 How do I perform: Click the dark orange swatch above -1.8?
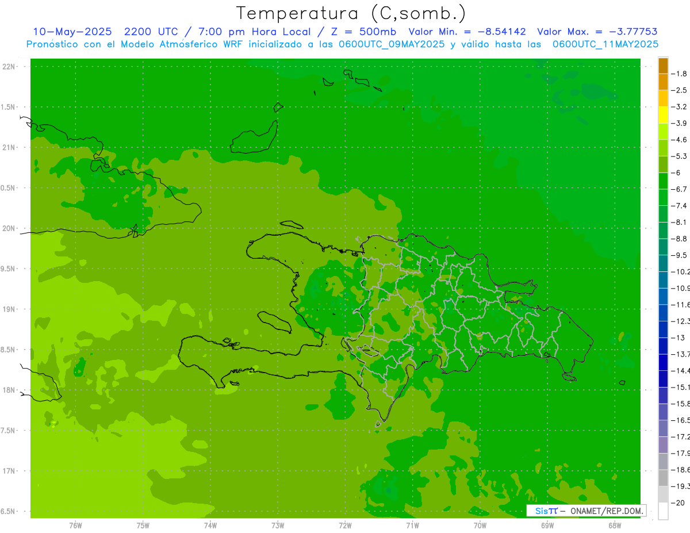pos(663,65)
